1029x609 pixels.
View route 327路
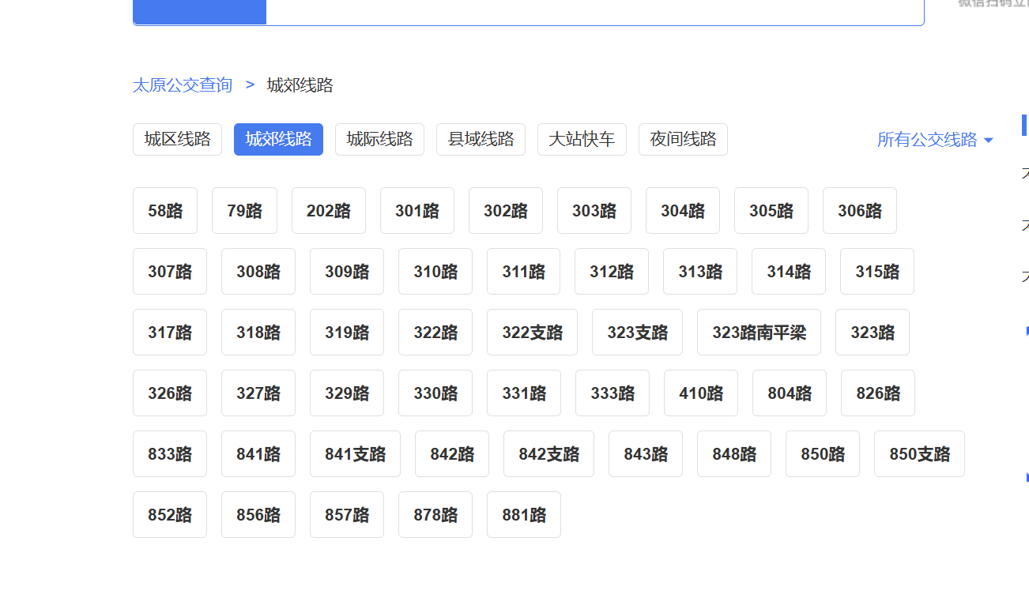258,393
